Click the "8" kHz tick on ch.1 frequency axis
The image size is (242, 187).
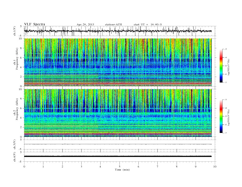(21, 48)
